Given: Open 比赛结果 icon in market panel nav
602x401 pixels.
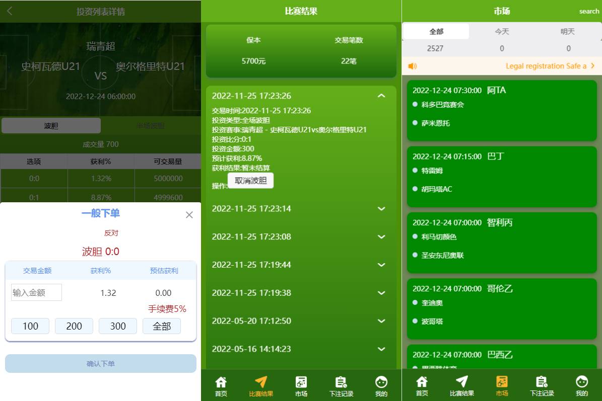Looking at the screenshot, I should click(461, 386).
